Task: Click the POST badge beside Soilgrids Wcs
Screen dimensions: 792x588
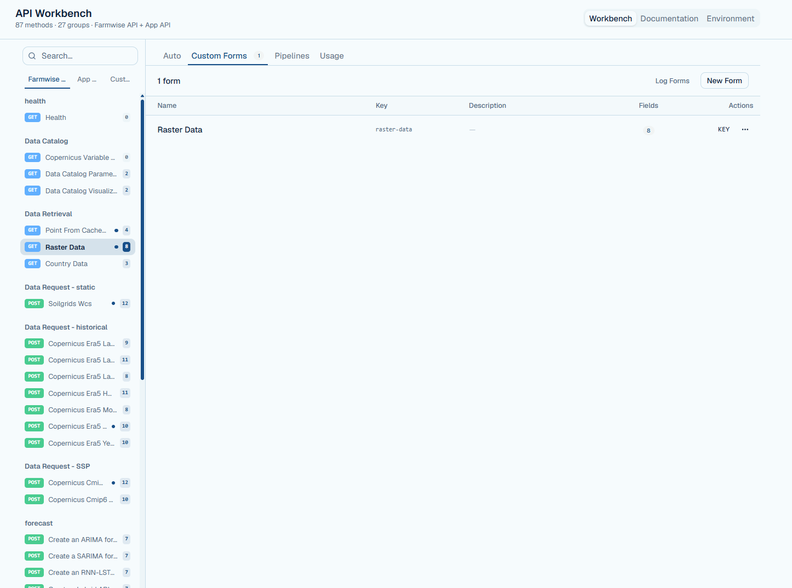Action: point(34,303)
